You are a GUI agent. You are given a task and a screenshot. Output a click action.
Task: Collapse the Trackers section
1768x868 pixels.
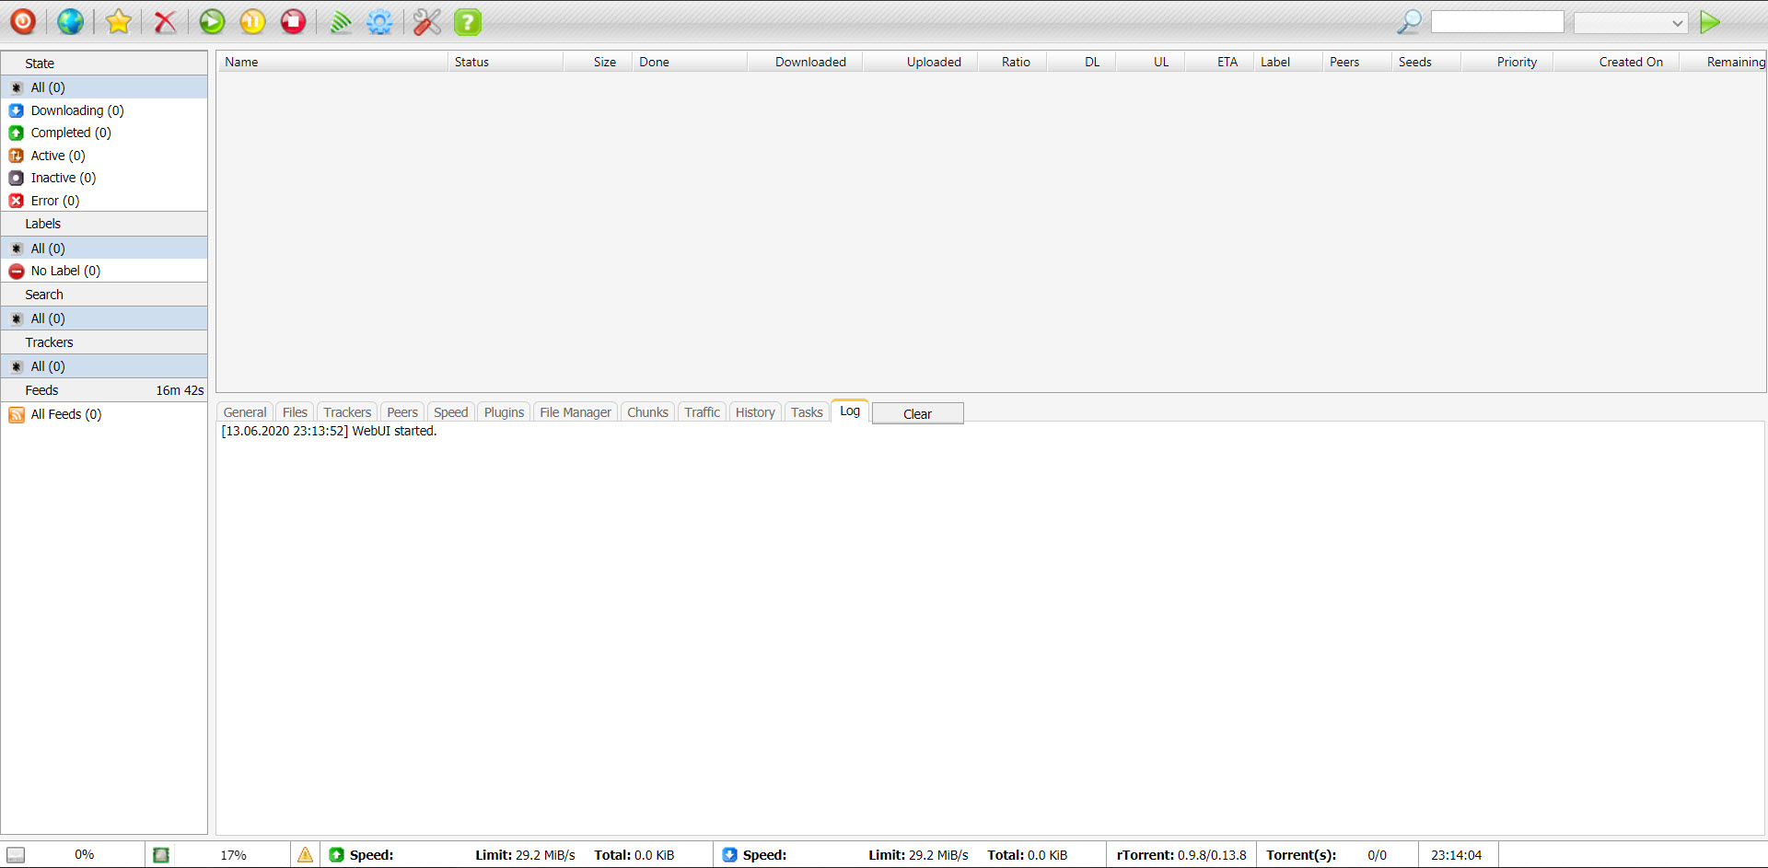[49, 341]
